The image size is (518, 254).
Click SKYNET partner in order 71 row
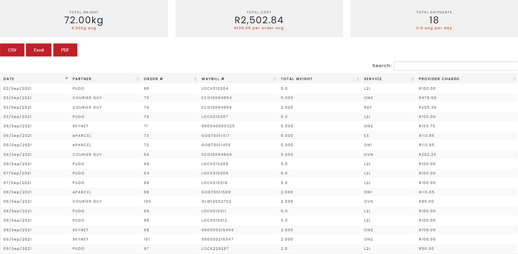point(80,126)
